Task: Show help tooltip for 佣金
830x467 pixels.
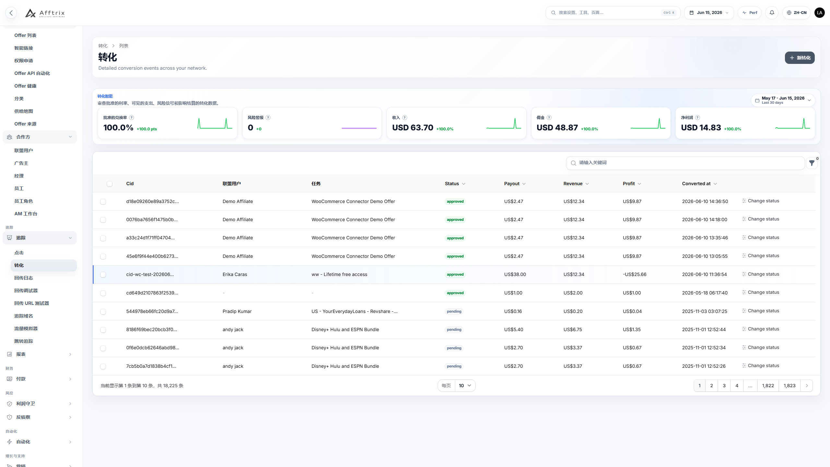Action: pos(549,118)
